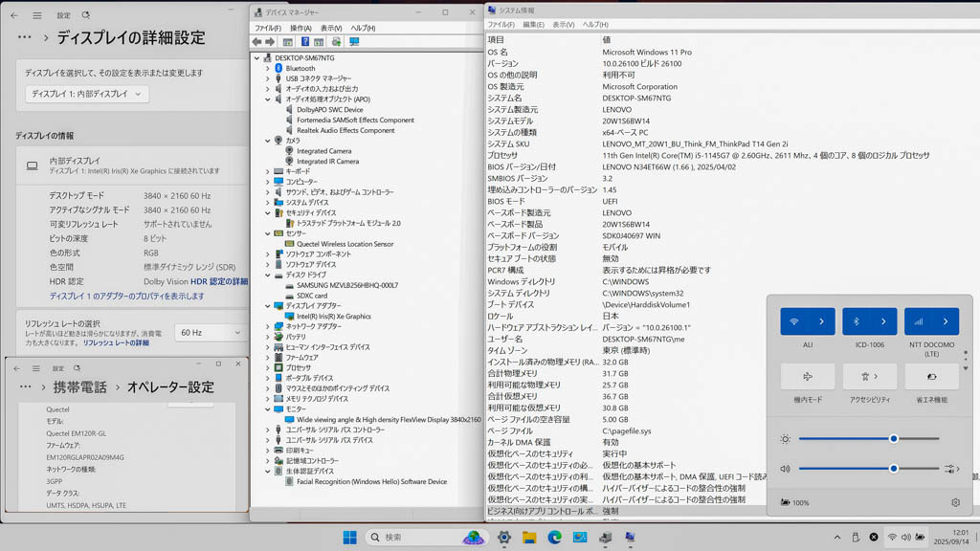Open System Information ファイル(F) menu

(x=501, y=24)
